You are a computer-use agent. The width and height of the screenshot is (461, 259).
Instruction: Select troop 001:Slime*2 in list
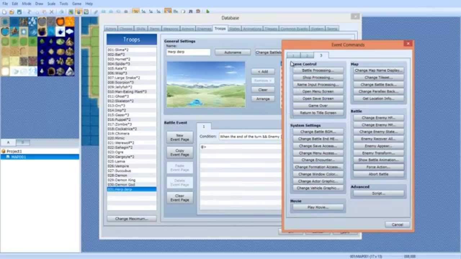(x=131, y=50)
